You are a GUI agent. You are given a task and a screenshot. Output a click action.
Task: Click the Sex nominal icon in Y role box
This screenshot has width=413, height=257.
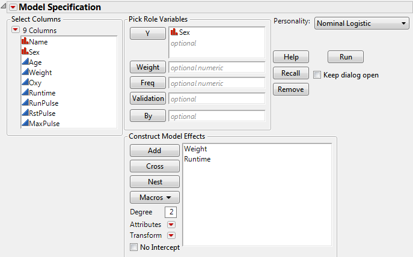(174, 32)
